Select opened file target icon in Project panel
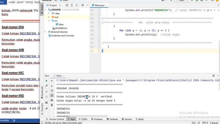 (67, 5)
